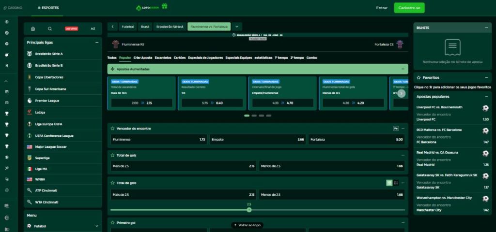Image resolution: width=496 pixels, height=232 pixels.
Task: Click the Brasileirão Série B league icon
Action: click(30, 65)
